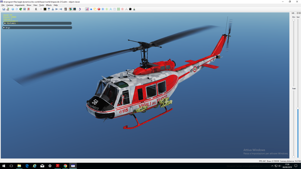Screen dimensions: 301x169
Task: Click the blue circular arrows icon
Action: pos(17,9)
